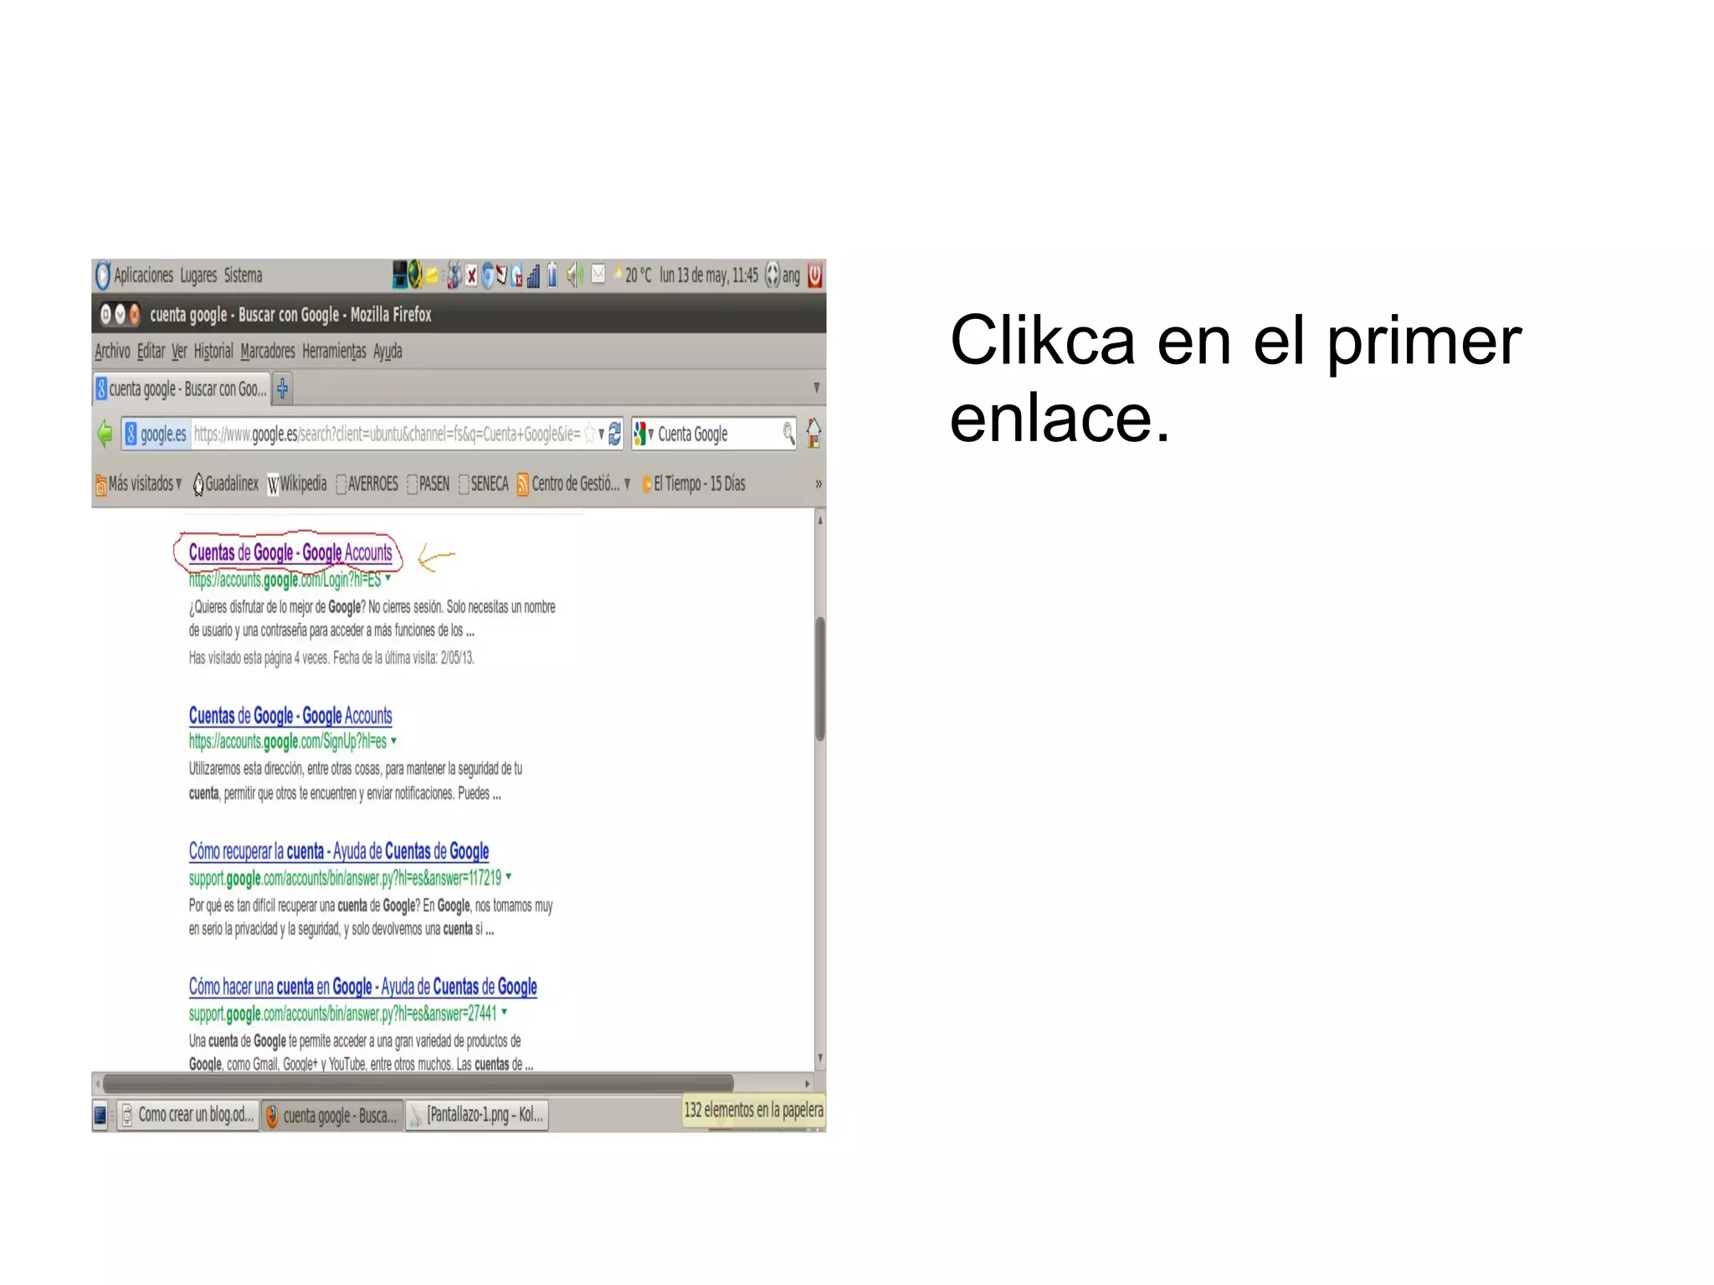1714x1285 pixels.
Task: Open the Cuentas de Google SignUp result link
Action: pyautogui.click(x=290, y=716)
